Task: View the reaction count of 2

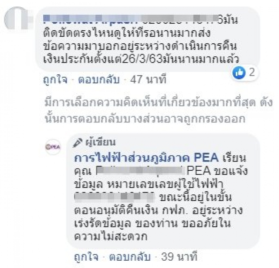Action: 252,72
